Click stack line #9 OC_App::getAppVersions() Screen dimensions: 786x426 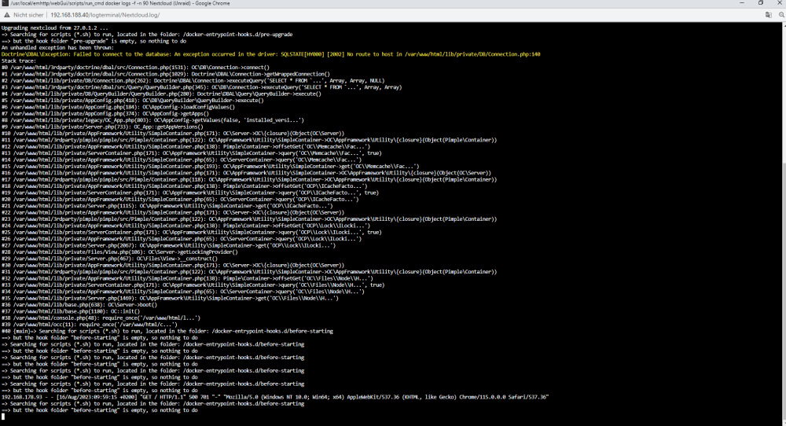(x=102, y=127)
